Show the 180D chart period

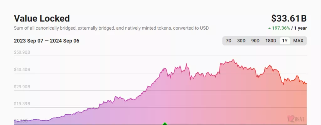click(x=271, y=41)
